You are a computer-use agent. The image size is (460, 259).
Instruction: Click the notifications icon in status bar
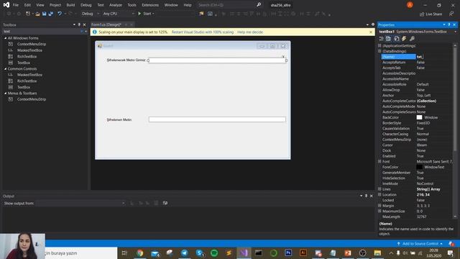tap(451, 244)
